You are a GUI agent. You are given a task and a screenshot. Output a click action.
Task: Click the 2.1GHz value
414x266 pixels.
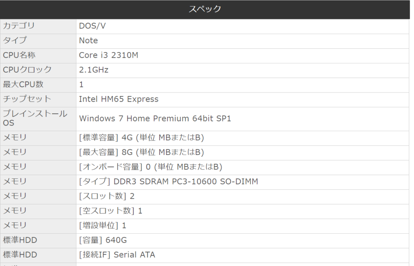pyautogui.click(x=94, y=70)
